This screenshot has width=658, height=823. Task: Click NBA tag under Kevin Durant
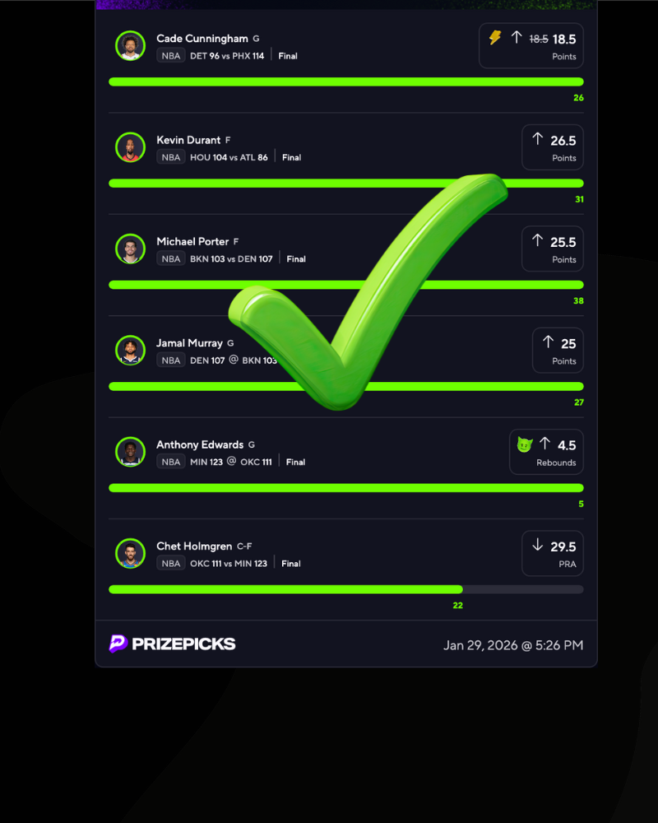coord(170,157)
